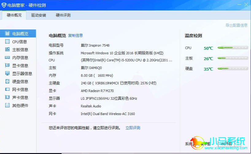The image size is (251, 154).
Task: Click the LG JF9FN 156WHU display text
Action: click(109, 98)
